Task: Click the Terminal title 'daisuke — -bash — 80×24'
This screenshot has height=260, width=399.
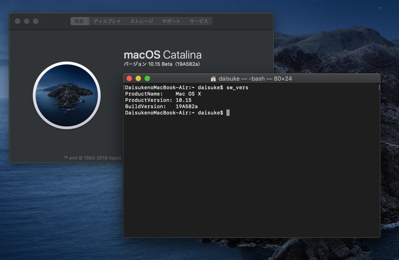Action: pyautogui.click(x=255, y=79)
